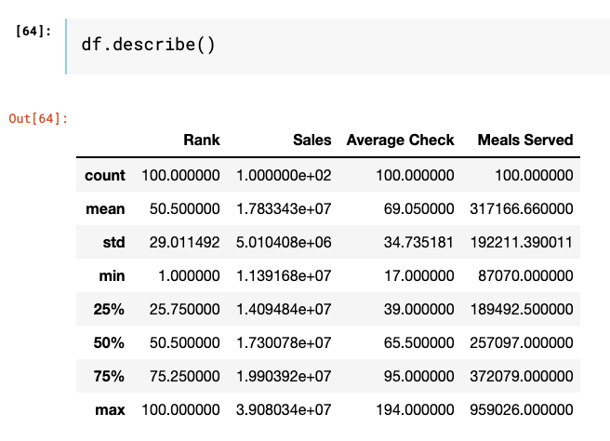Click the std row label

click(x=113, y=243)
